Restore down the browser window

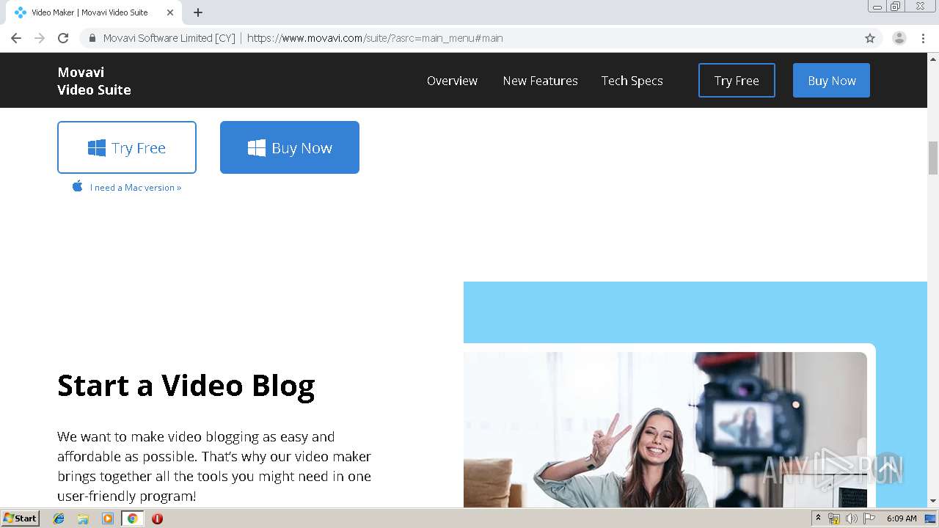[896, 6]
